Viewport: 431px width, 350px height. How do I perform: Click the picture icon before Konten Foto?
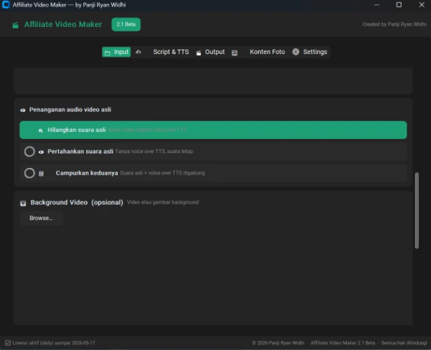click(x=234, y=53)
